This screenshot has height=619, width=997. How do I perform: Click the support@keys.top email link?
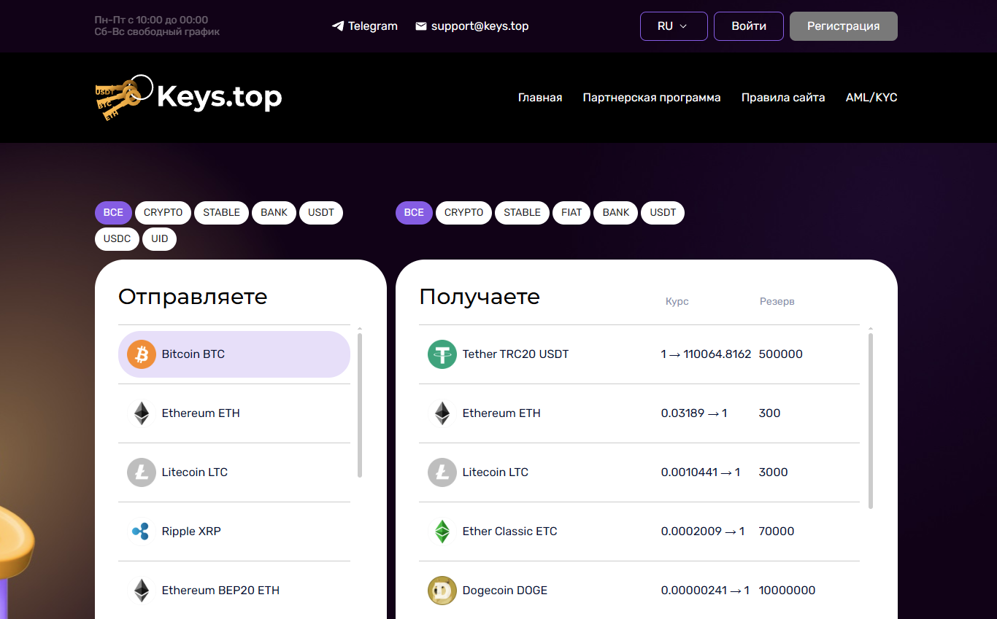(472, 26)
